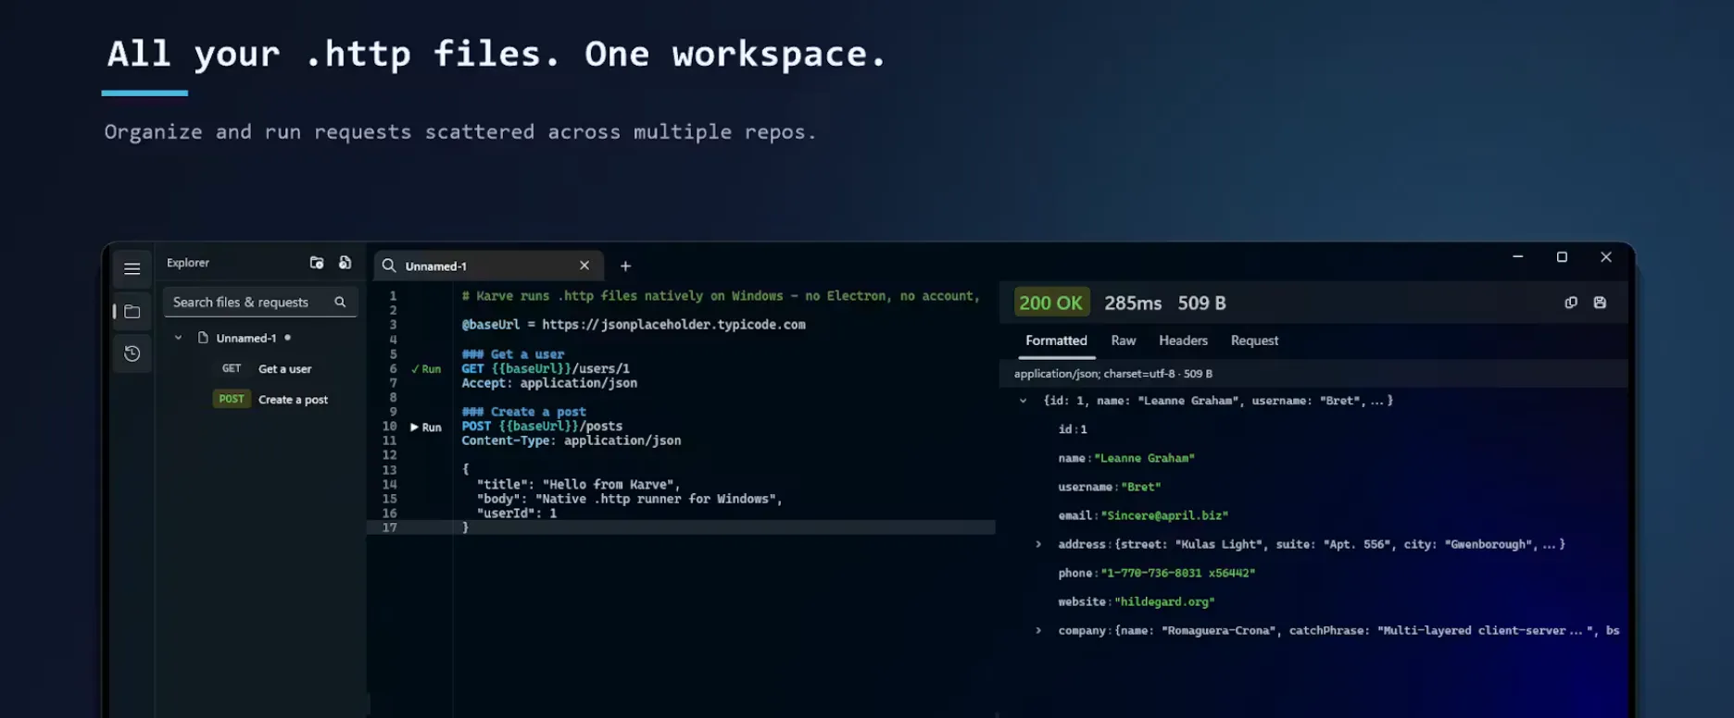
Task: Click the username "Bret" value
Action: (x=1141, y=487)
